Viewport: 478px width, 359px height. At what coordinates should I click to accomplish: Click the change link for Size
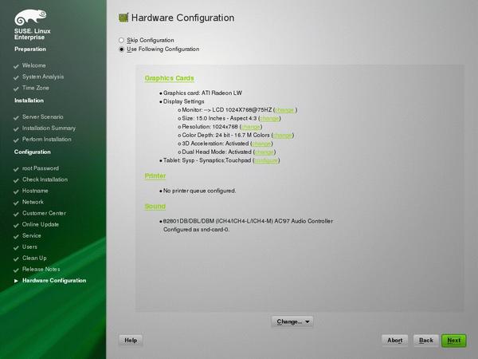(269, 118)
